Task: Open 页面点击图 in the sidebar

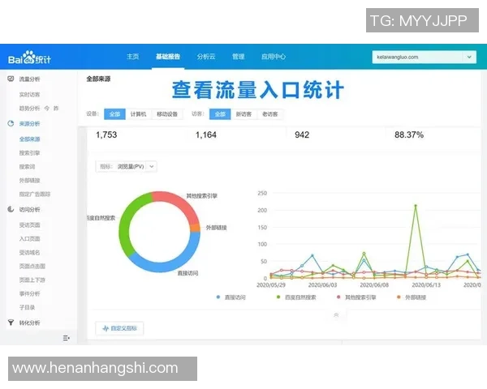Action: [x=32, y=266]
